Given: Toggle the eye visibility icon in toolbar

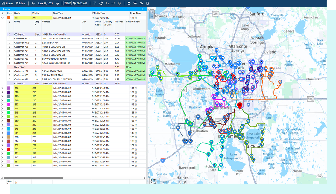Looking at the screenshot, I should point(141,3).
